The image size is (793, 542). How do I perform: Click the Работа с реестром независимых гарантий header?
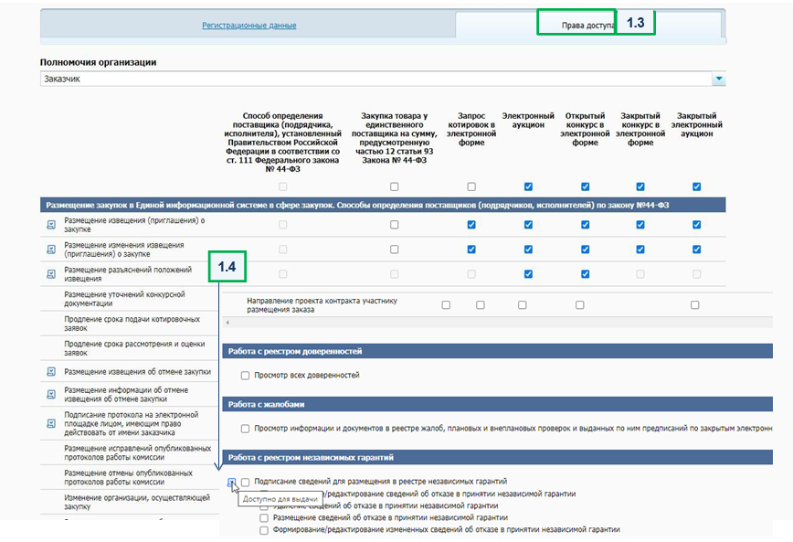498,458
